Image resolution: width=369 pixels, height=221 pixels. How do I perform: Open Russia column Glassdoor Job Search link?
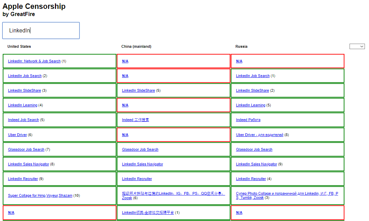click(x=254, y=149)
